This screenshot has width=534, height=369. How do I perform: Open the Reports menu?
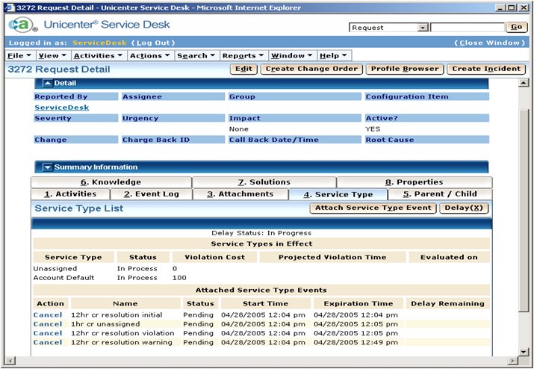243,55
